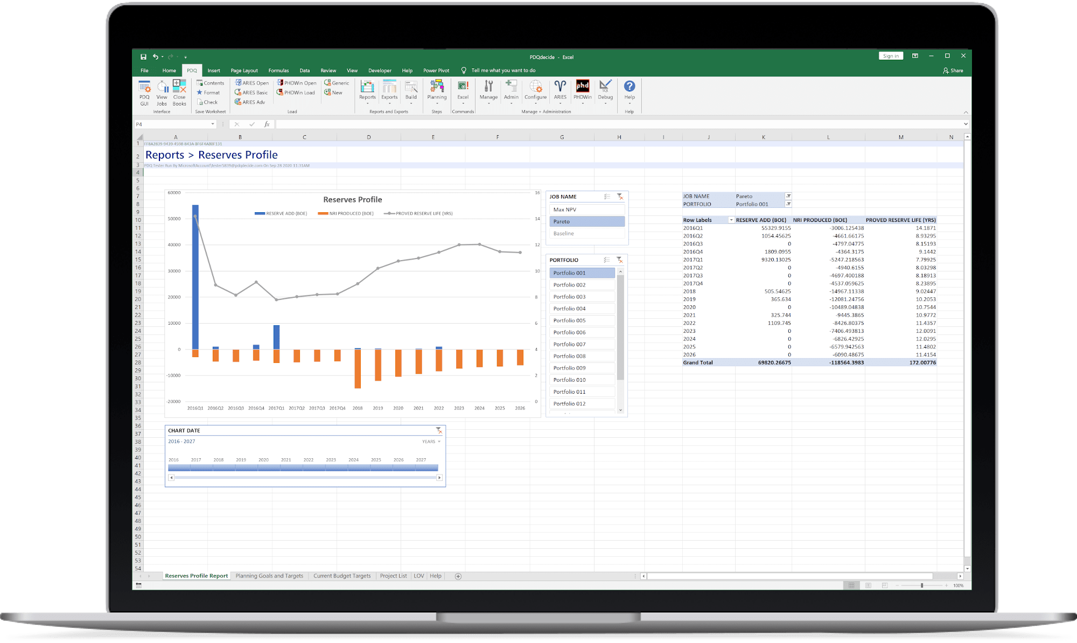Open the Planning Goals and Targets sheet

pyautogui.click(x=269, y=576)
